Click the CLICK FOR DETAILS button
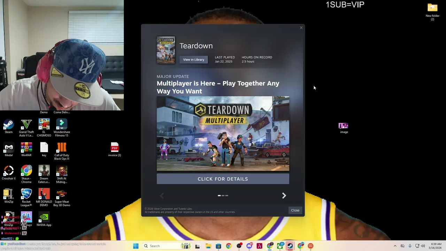Viewport: 446px width, 251px height. 223,179
